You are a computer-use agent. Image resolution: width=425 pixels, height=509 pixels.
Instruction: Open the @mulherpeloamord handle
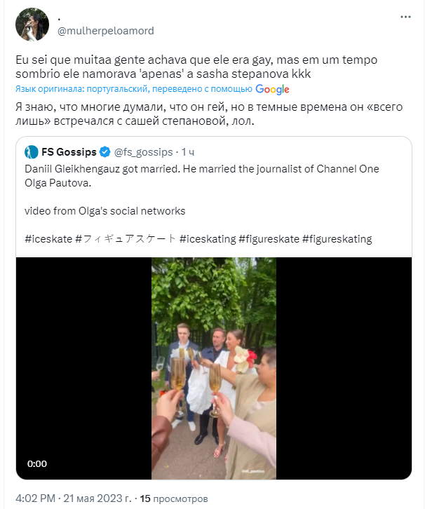tap(106, 31)
